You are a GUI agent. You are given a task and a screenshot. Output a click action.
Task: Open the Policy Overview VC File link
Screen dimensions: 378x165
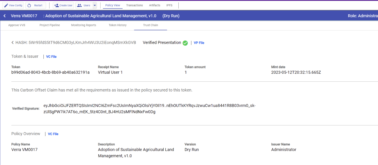pos(53,134)
